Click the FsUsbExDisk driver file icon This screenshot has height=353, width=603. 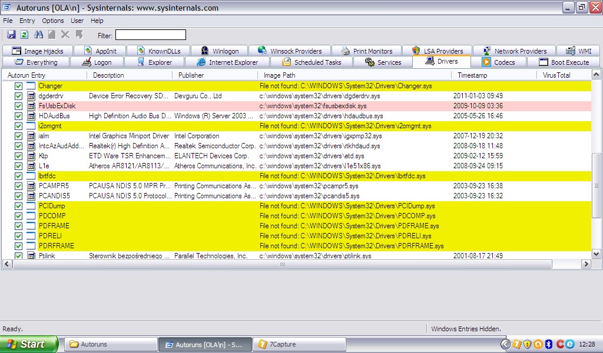click(31, 106)
